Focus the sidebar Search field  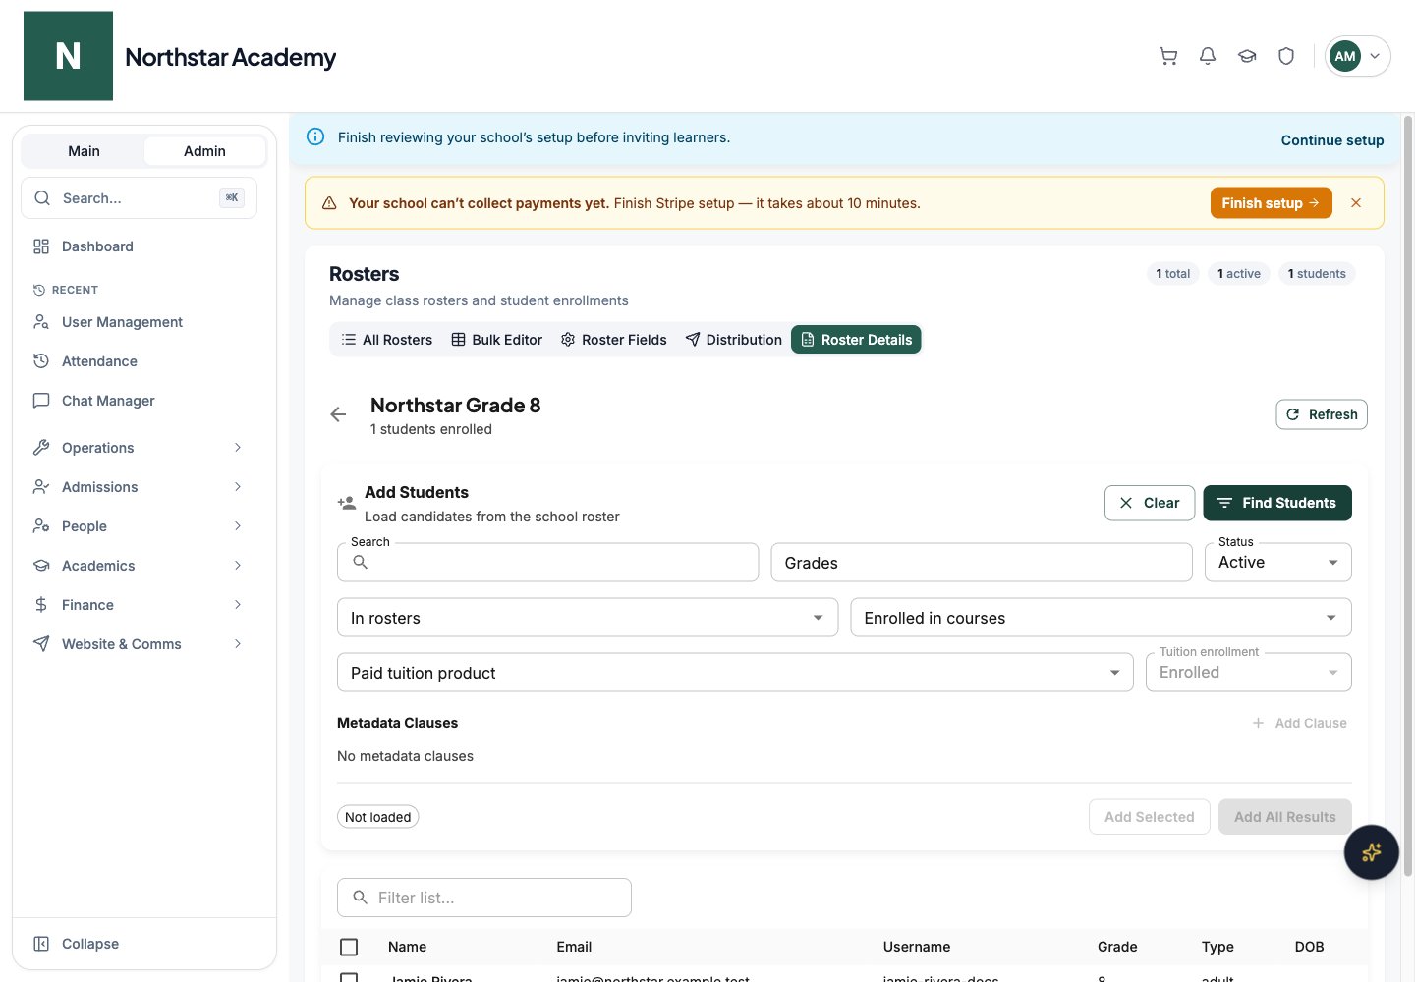[x=139, y=198]
